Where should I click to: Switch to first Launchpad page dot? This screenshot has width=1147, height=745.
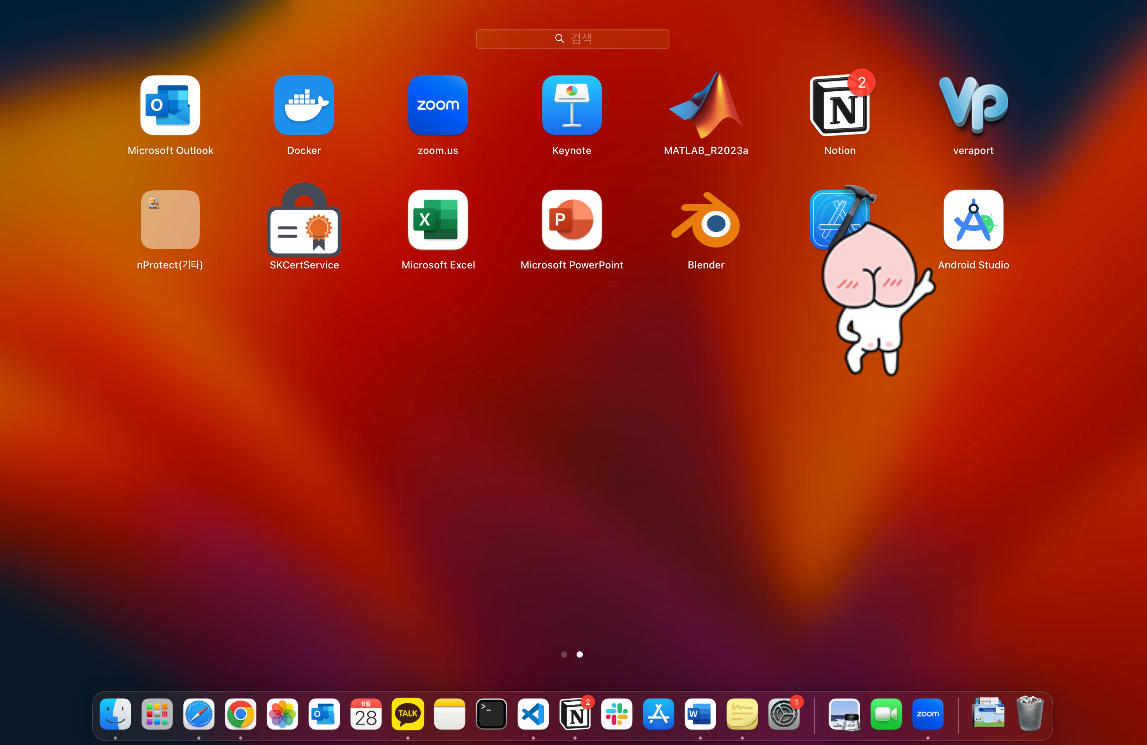tap(564, 654)
